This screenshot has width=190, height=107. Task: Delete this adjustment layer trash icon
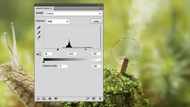[100, 99]
